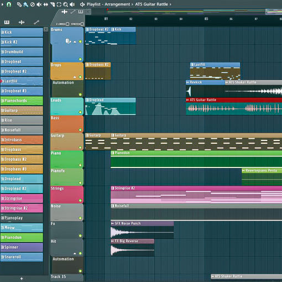Select the Draw pencil tool
This screenshot has width=282, height=282.
click(x=19, y=4)
